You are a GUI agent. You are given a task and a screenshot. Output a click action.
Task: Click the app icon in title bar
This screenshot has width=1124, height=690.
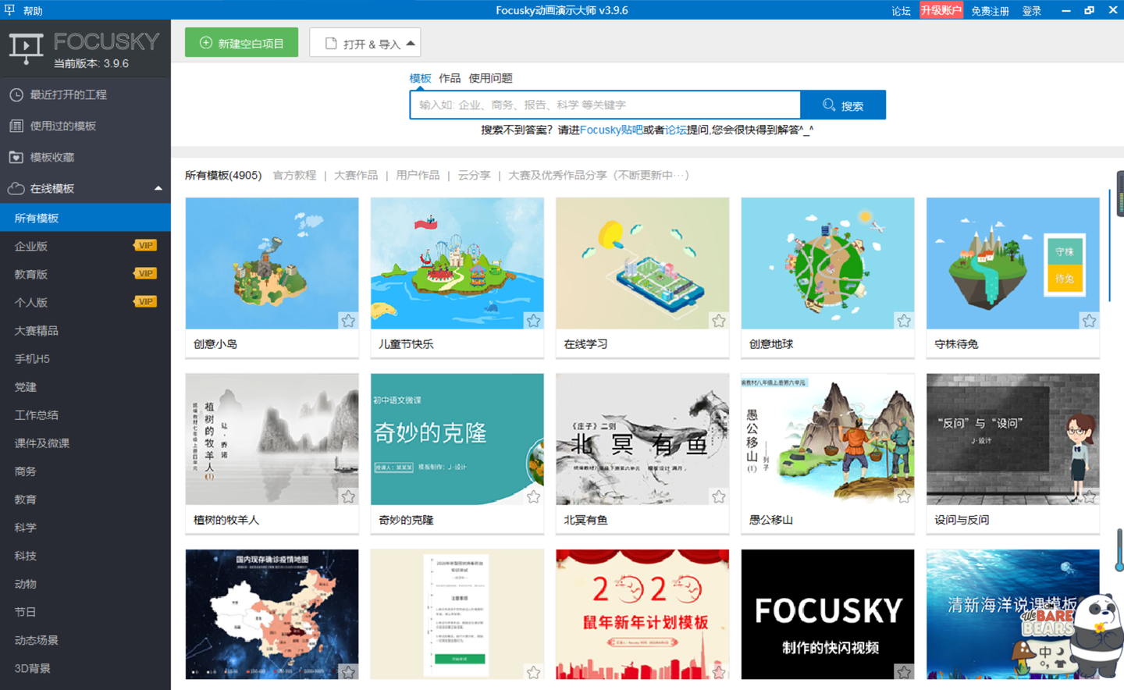pyautogui.click(x=9, y=10)
